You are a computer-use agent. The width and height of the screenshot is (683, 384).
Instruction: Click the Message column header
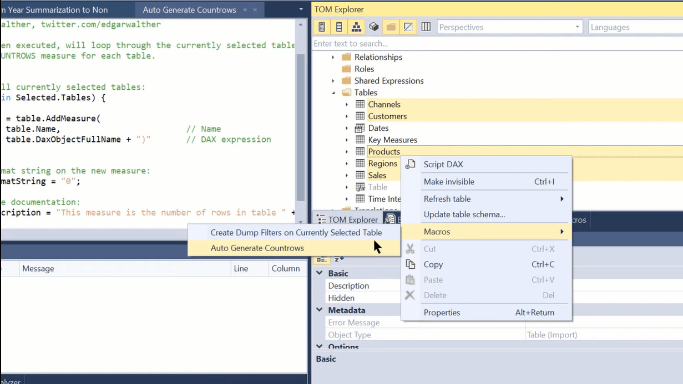point(124,268)
